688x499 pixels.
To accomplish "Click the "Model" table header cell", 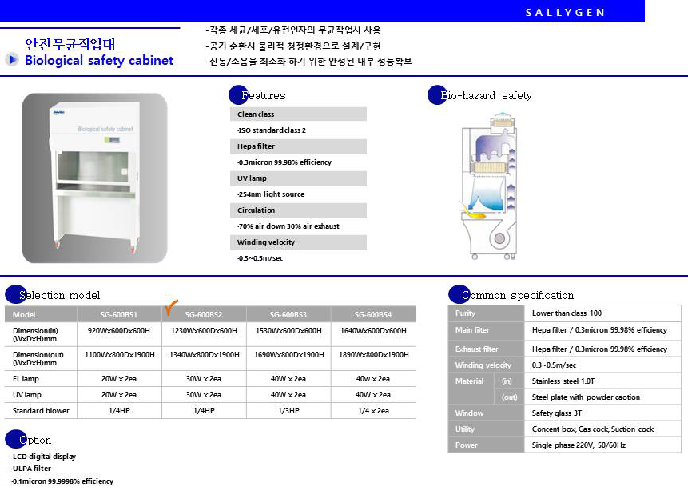I will click(x=41, y=314).
